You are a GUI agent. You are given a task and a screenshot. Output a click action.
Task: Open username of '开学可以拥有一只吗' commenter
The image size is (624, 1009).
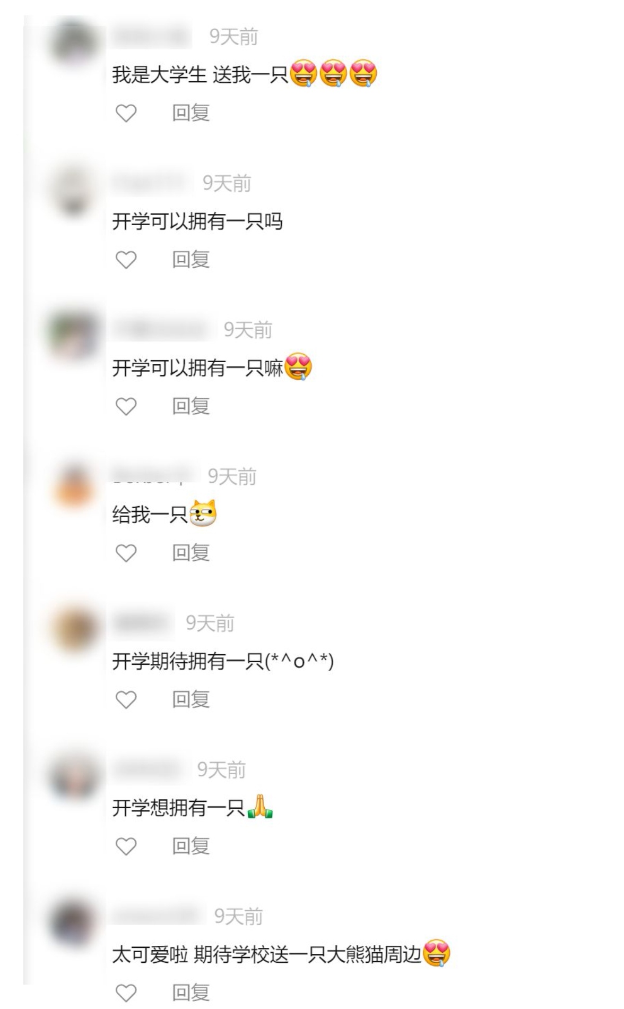pos(151,183)
